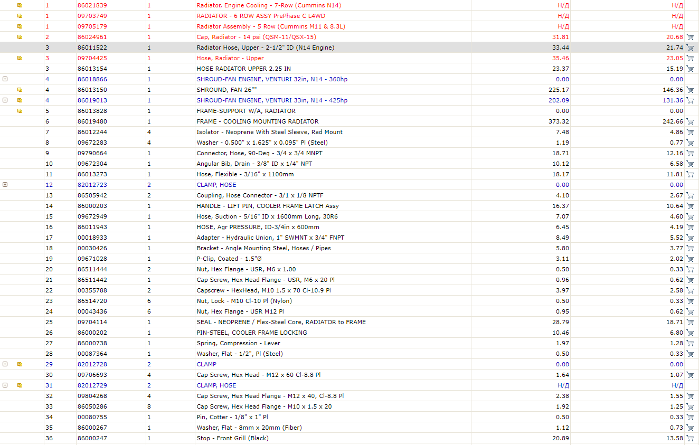Add FRAME - COOLING MOUNTING RADIATOR to cart

690,121
